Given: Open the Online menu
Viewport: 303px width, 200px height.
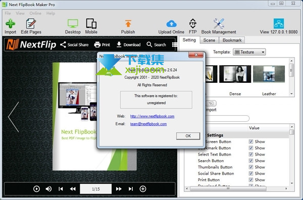Looking at the screenshot, I should 35,13.
